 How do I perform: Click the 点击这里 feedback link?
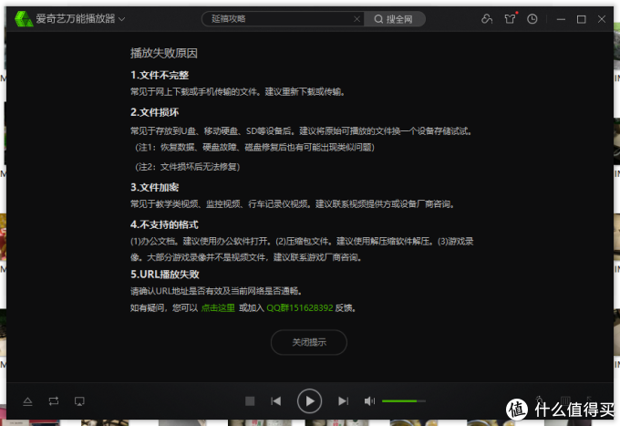tap(218, 307)
